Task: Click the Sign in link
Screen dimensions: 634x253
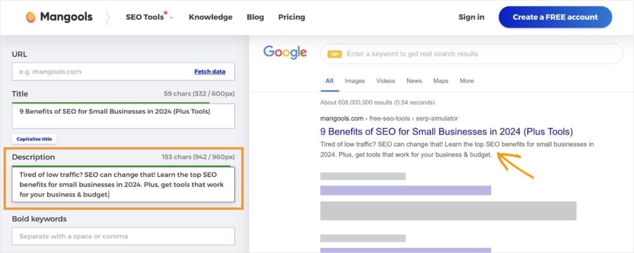Action: [x=471, y=17]
